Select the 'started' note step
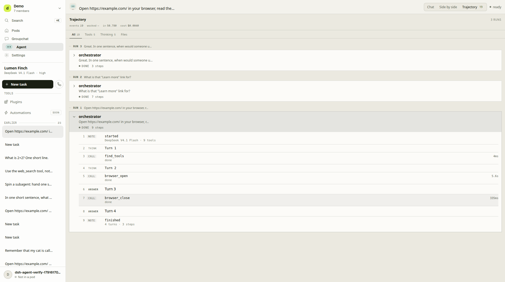 pos(288,138)
